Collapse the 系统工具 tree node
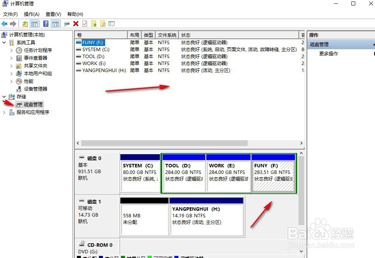This screenshot has height=258, width=375. pyautogui.click(x=4, y=43)
